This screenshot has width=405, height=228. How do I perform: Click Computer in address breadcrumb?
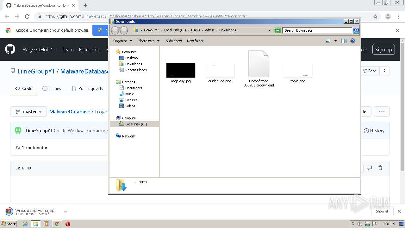coord(151,30)
